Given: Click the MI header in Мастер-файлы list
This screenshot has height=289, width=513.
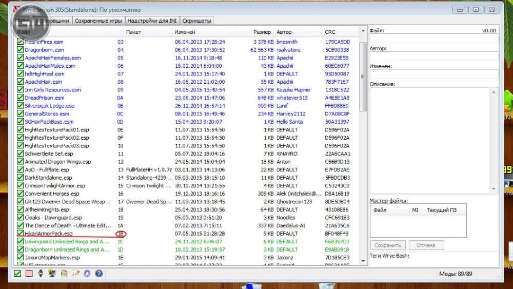Looking at the screenshot, I should [x=415, y=210].
